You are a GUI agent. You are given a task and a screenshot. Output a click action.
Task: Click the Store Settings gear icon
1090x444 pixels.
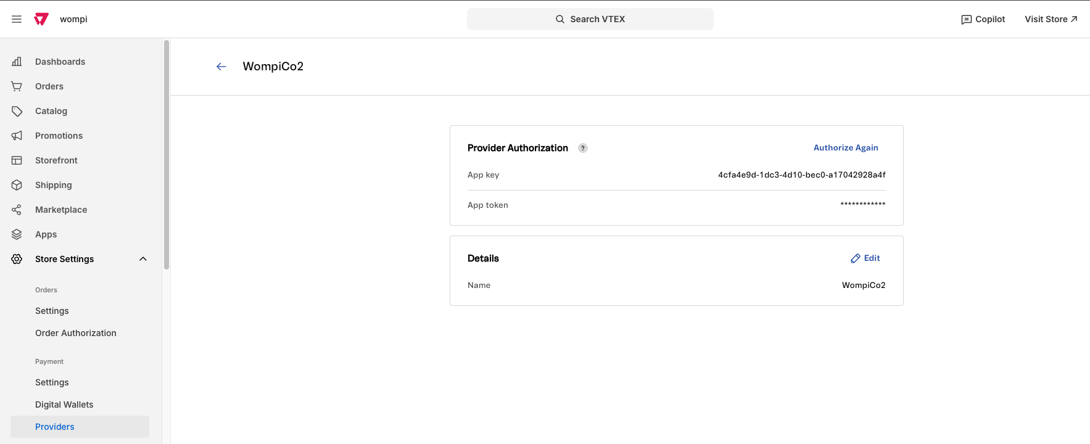[x=17, y=259]
